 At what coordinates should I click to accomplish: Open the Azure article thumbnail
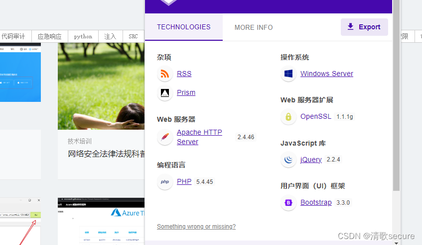[x=101, y=221]
